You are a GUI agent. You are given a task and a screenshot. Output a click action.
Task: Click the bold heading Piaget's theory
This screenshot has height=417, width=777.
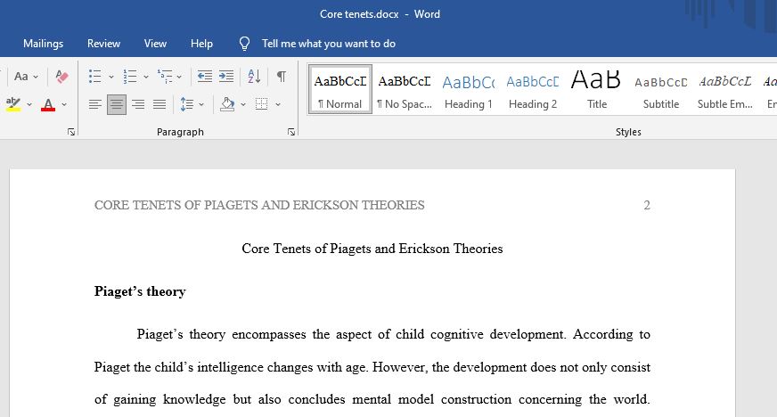point(140,291)
